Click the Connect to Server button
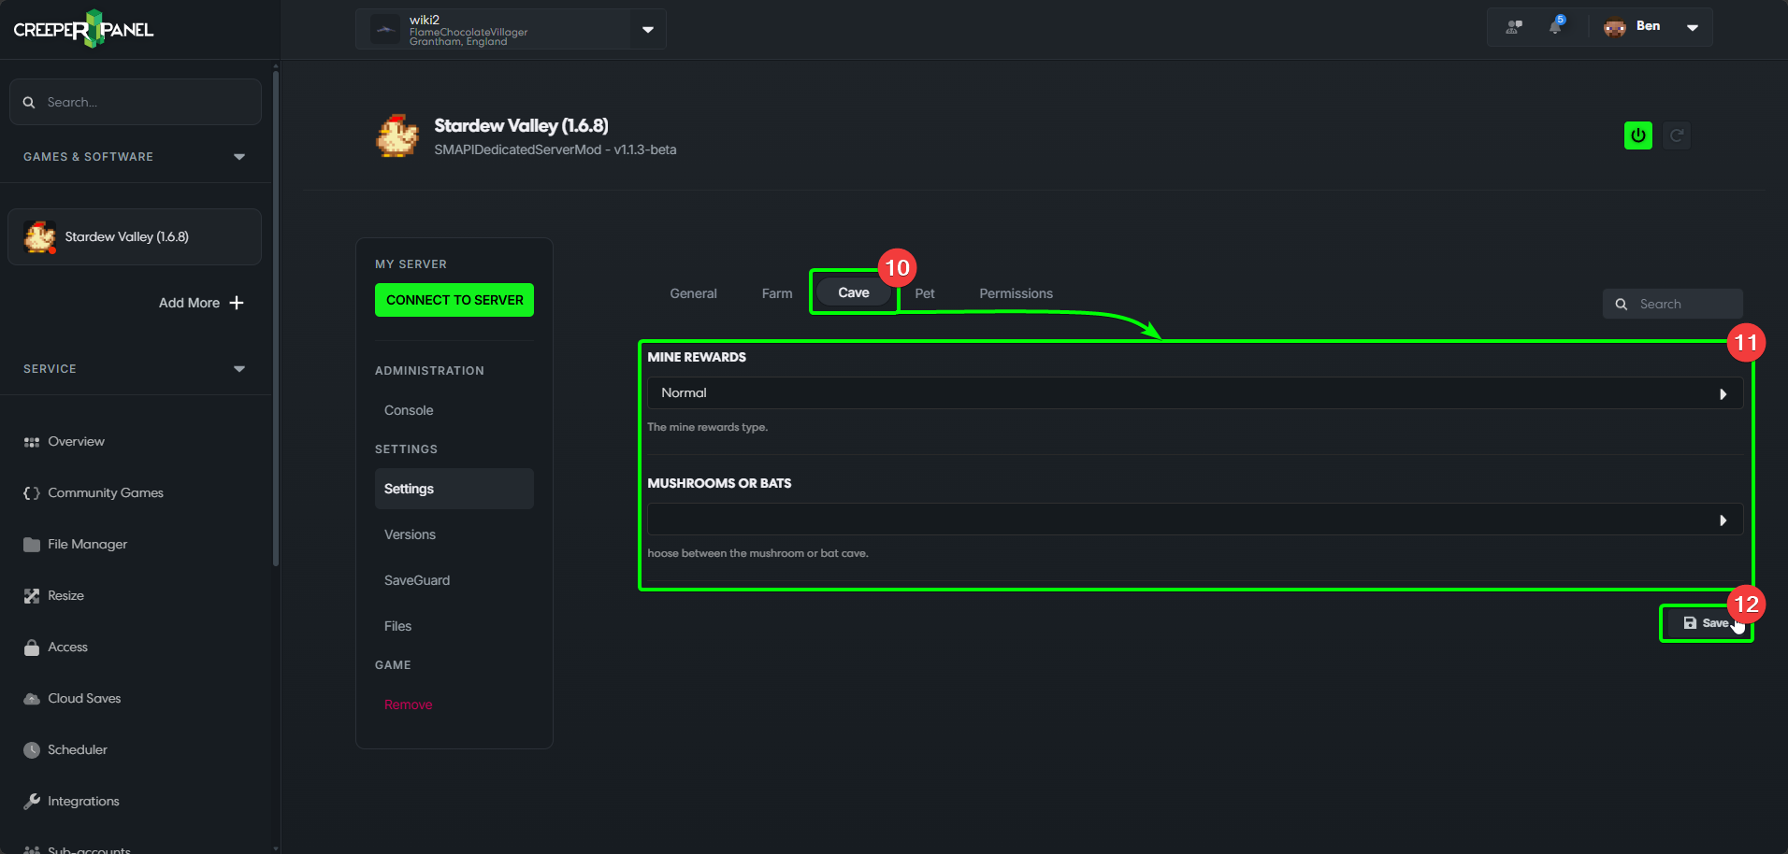Screen dimensions: 1788x854 coord(454,300)
